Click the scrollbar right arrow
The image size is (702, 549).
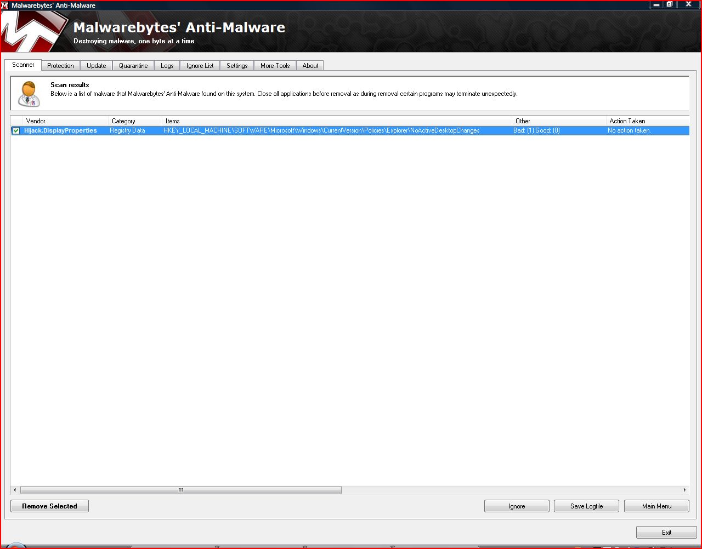[x=684, y=490]
